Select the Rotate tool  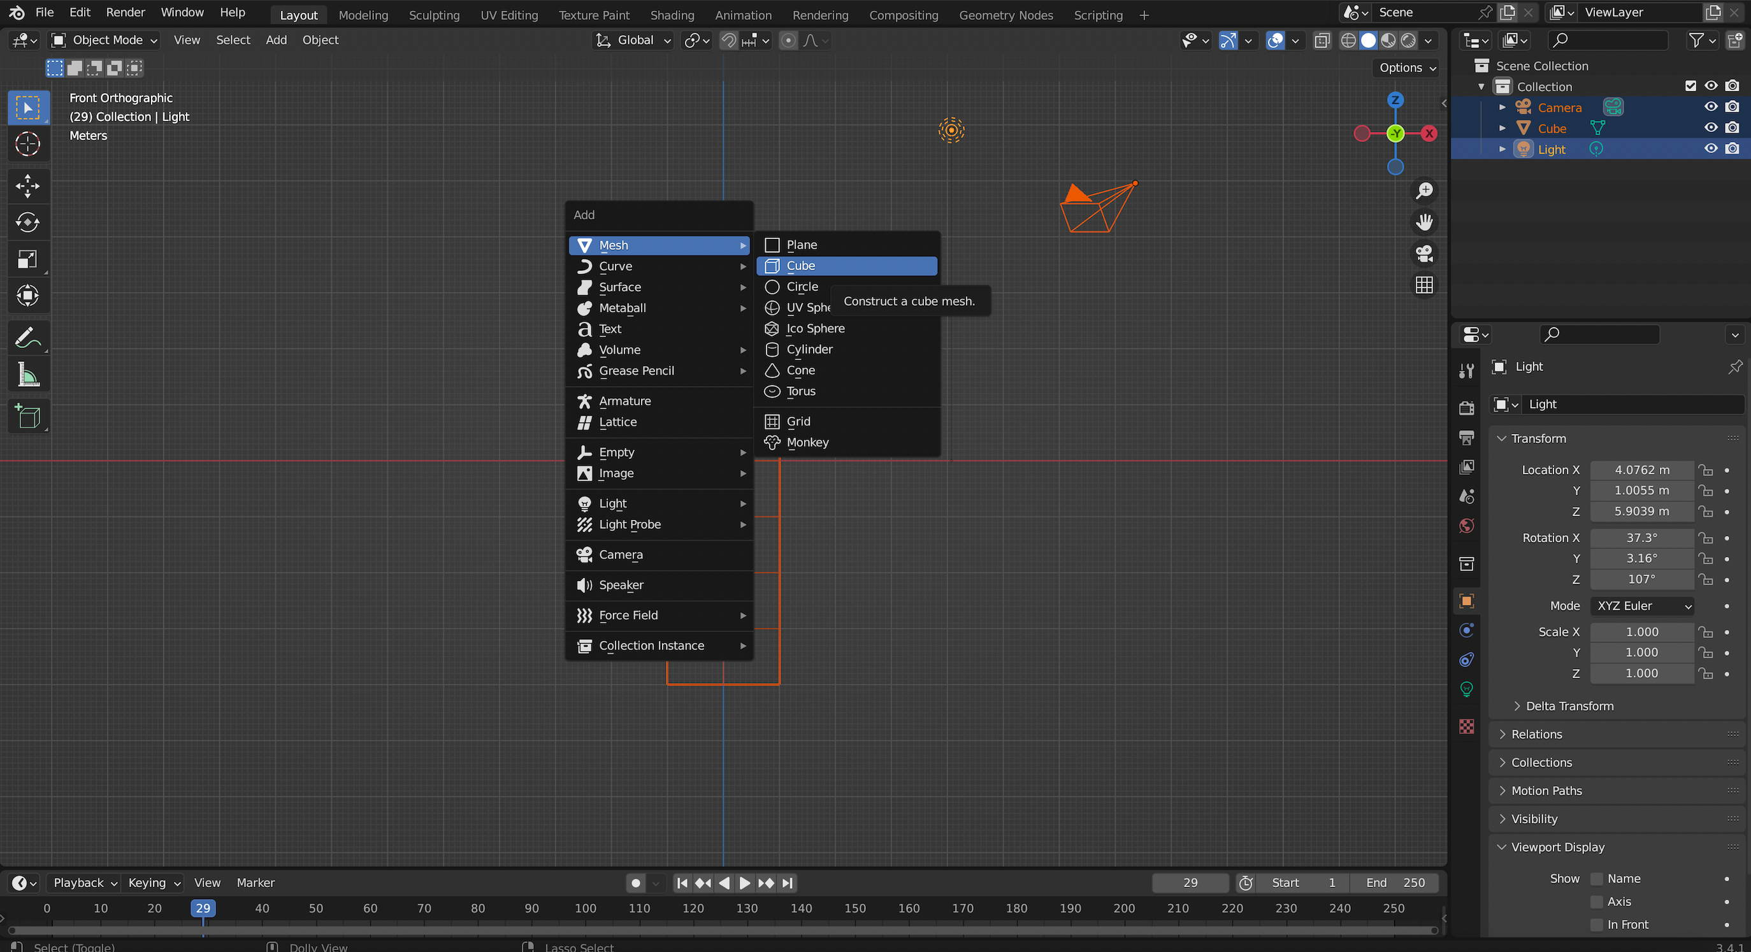click(27, 222)
